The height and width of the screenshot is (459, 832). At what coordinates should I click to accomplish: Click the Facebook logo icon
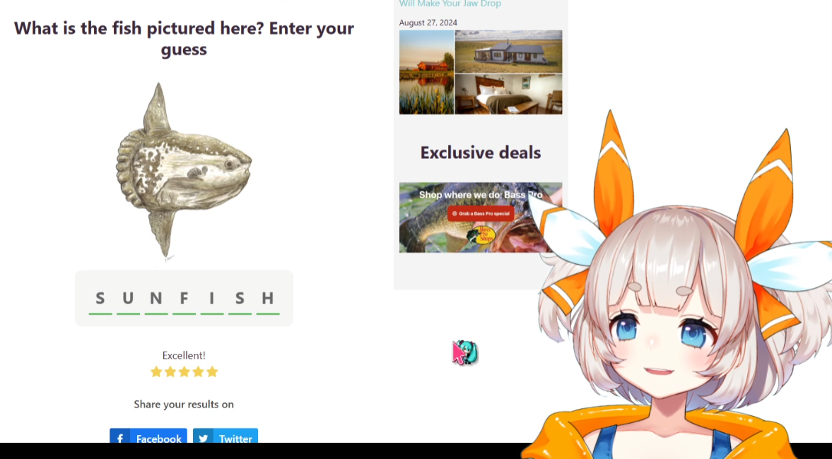tap(120, 438)
